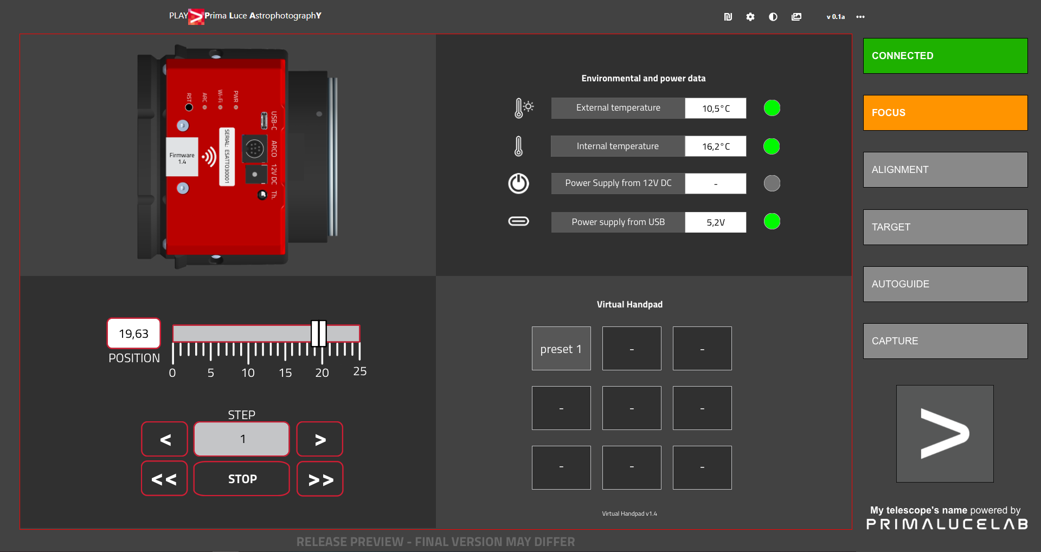Click the position slider track near 5
1041x552 pixels.
click(211, 333)
